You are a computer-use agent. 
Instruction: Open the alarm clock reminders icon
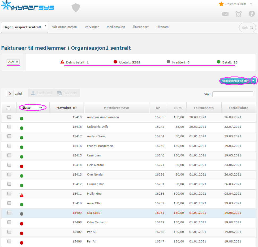pyautogui.click(x=239, y=14)
